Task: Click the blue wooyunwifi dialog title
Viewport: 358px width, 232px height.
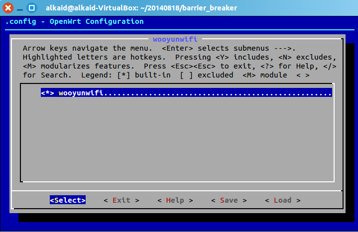Action: click(175, 39)
